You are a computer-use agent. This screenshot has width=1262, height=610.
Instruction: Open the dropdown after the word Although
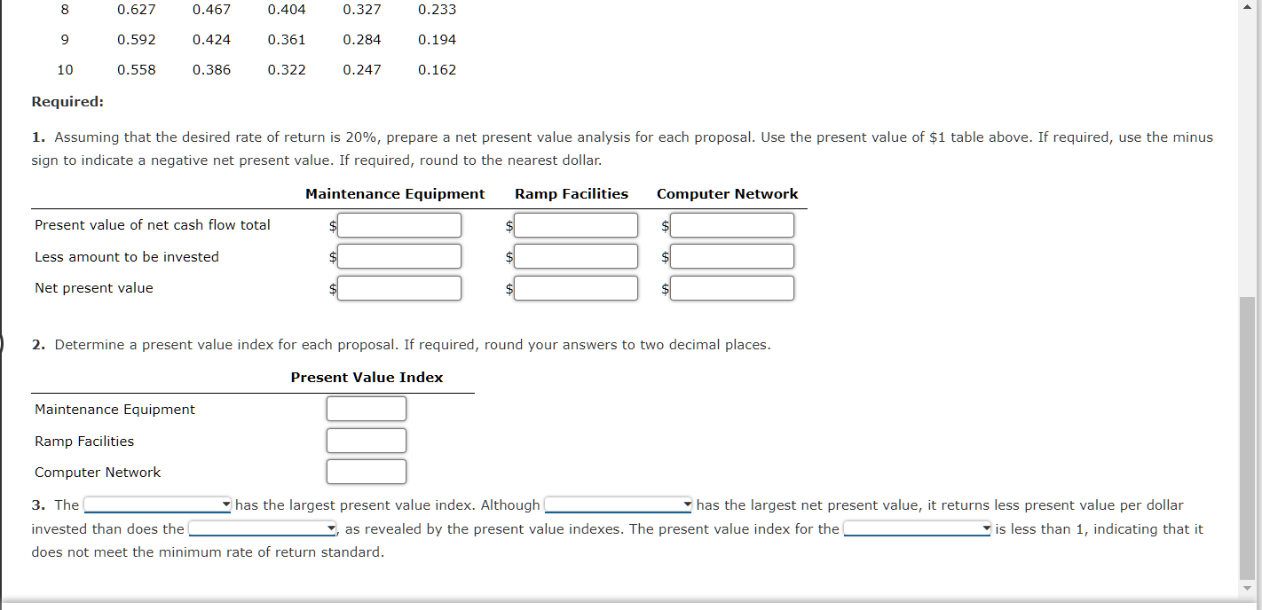click(618, 504)
